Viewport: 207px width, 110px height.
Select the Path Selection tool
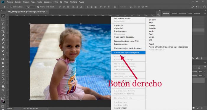tap(3, 79)
